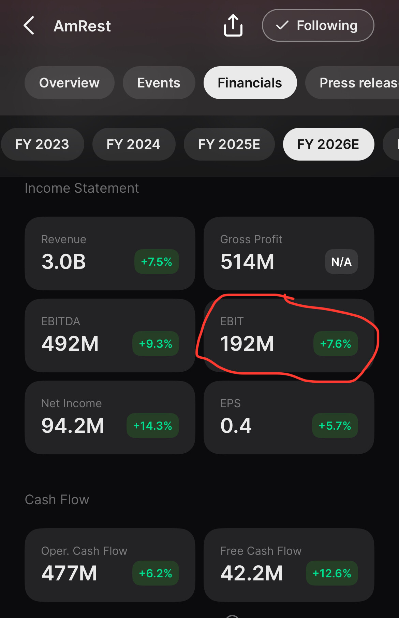
Task: Open the EPS 0.4 card
Action: pos(289,417)
